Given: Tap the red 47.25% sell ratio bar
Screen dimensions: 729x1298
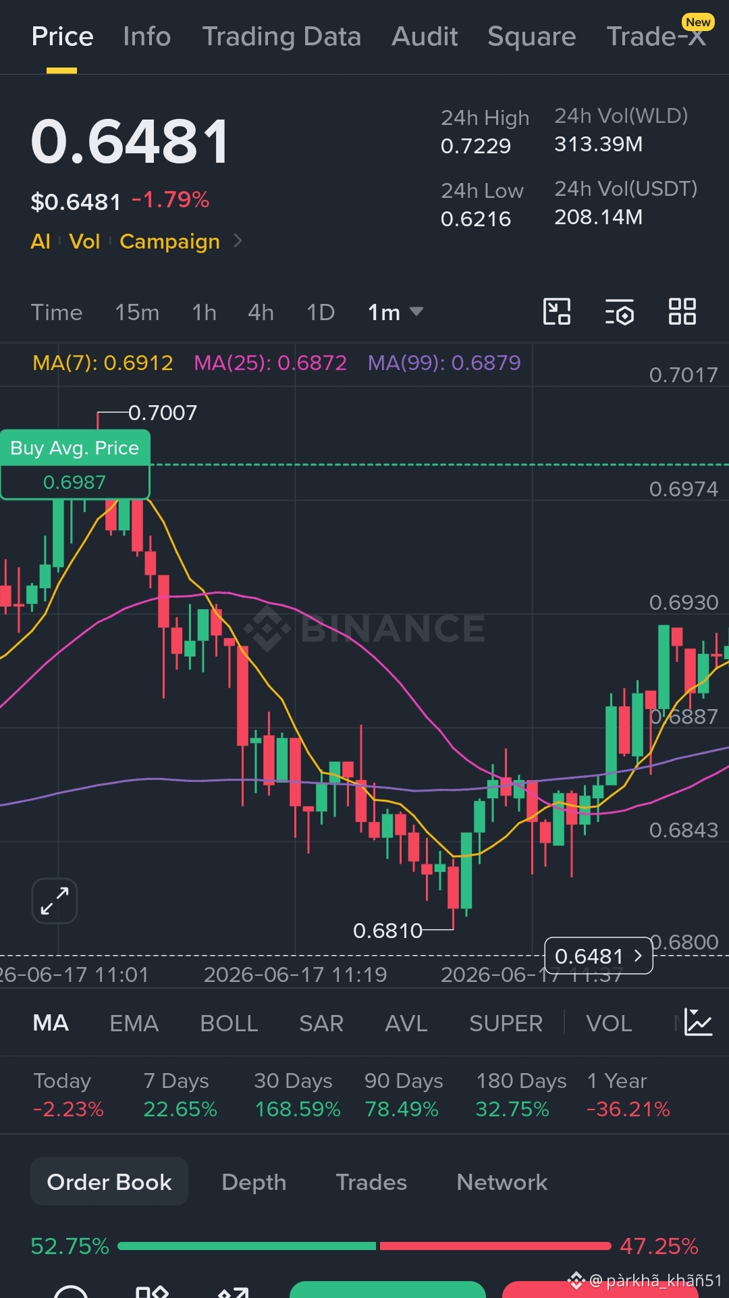Looking at the screenshot, I should coord(495,1246).
